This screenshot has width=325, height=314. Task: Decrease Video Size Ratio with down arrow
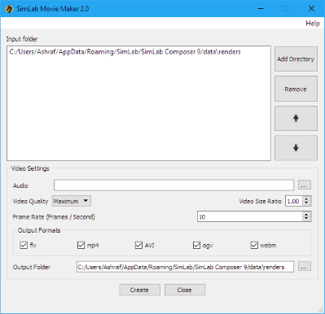click(306, 203)
